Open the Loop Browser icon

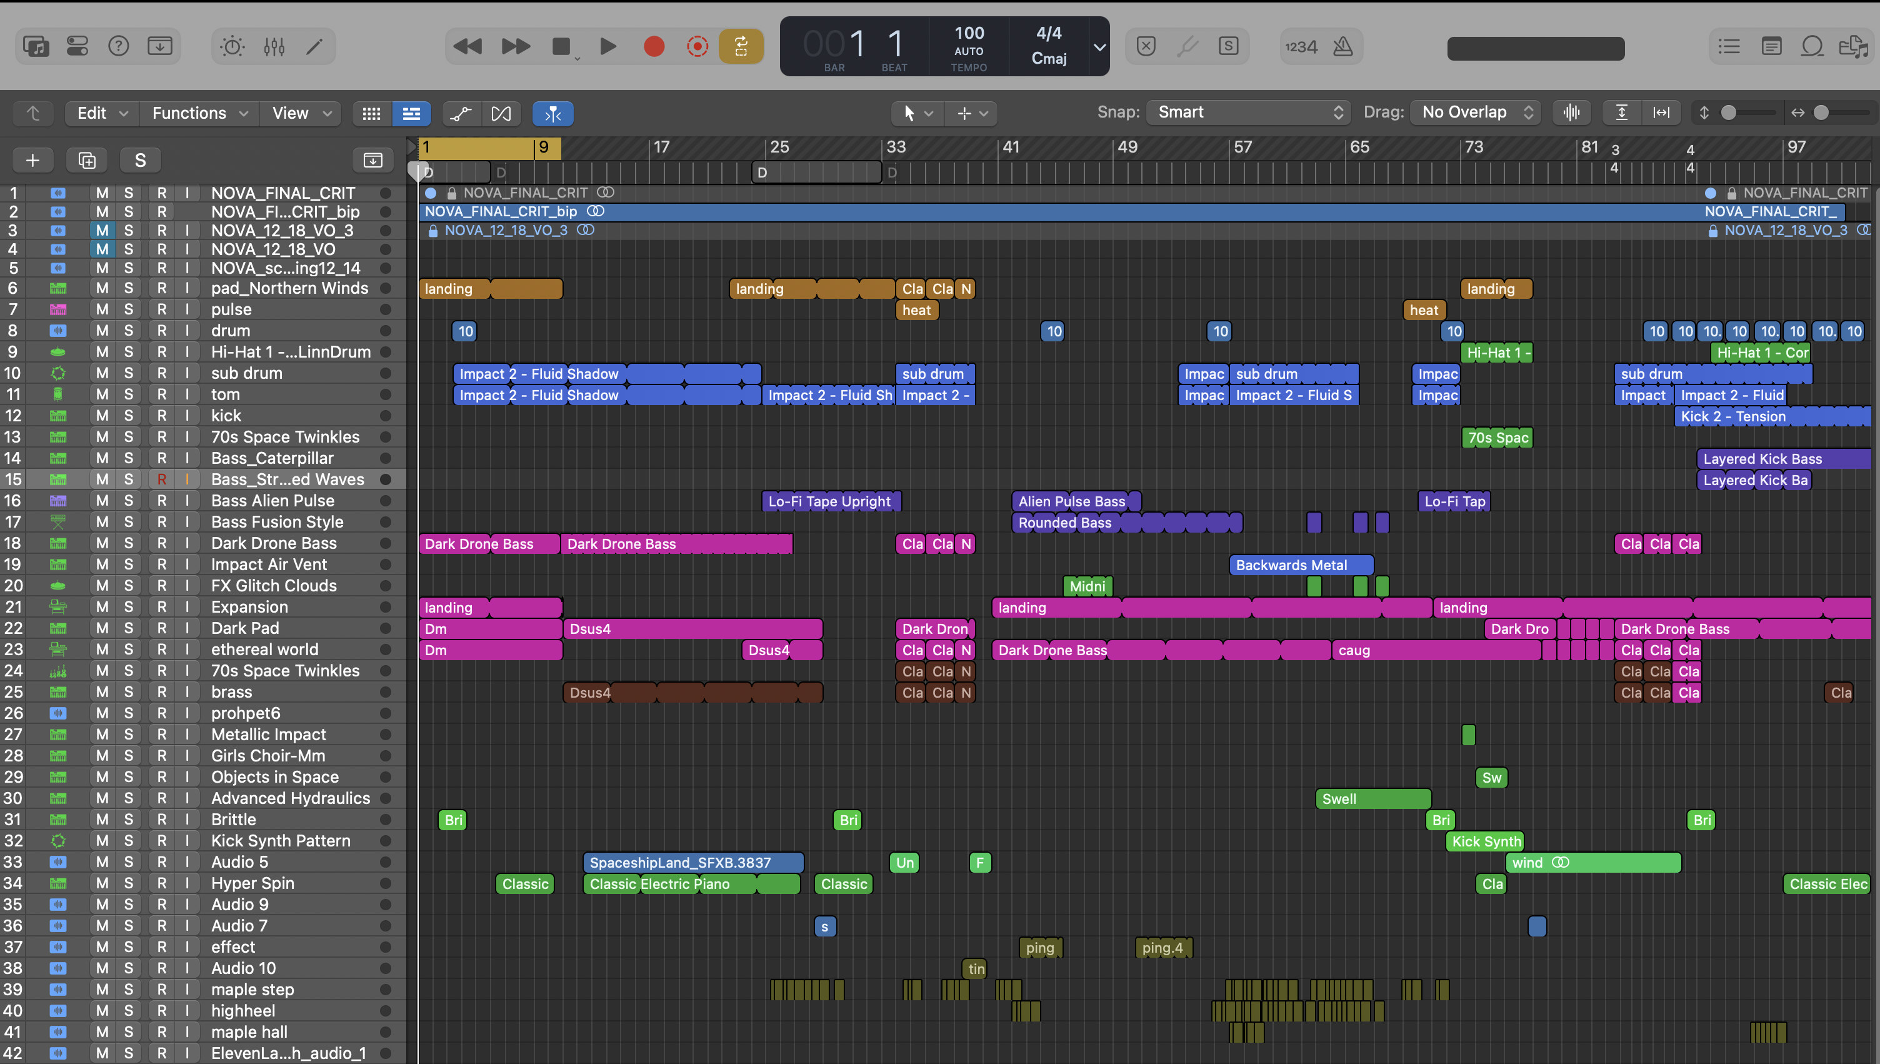[x=1812, y=47]
